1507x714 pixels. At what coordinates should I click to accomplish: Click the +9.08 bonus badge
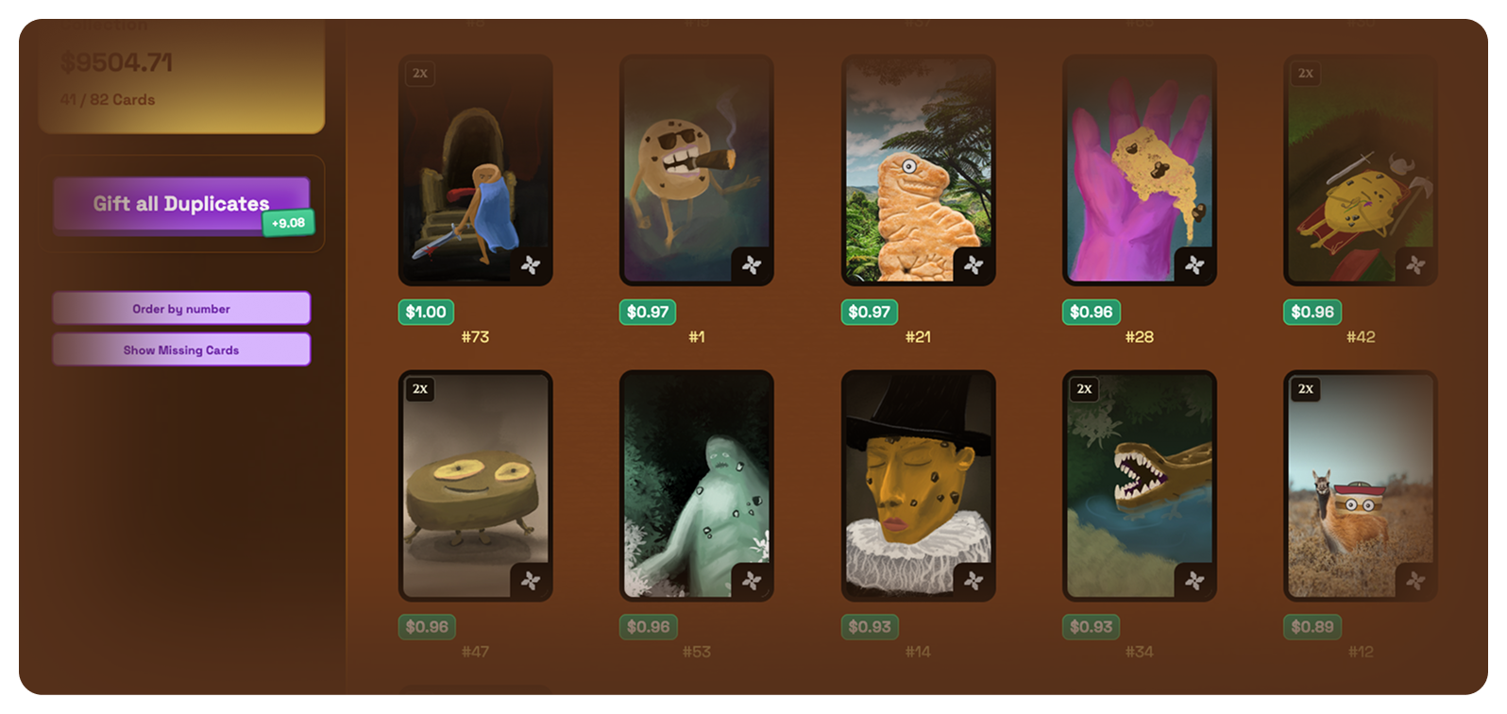point(289,223)
